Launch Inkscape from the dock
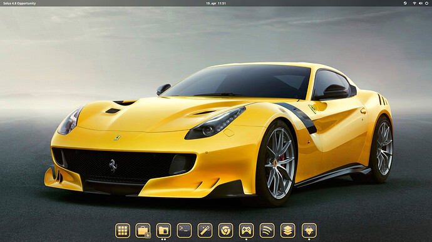This screenshot has width=432, height=242. pos(309,230)
